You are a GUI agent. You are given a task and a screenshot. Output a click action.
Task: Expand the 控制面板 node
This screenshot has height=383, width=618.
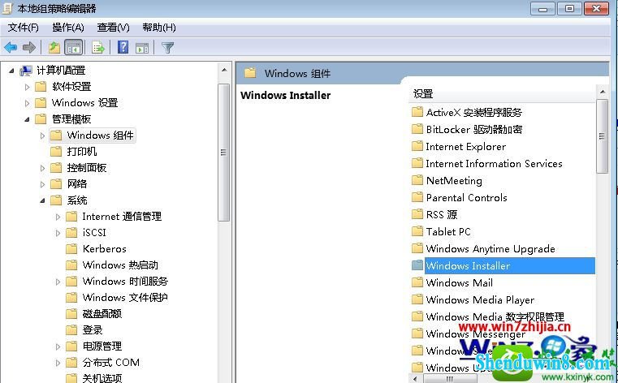[42, 168]
